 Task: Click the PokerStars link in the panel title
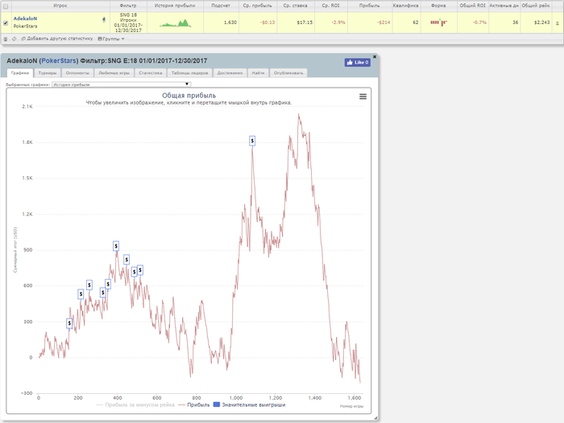pos(59,60)
